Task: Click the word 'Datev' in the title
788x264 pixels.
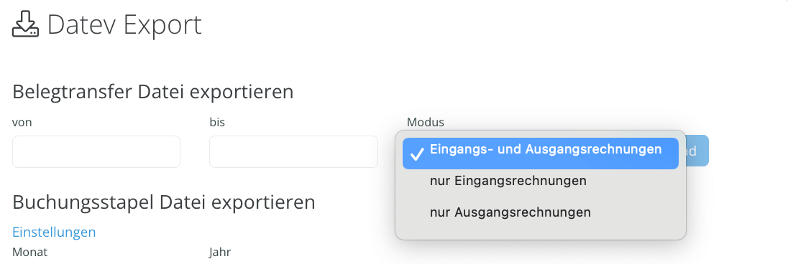Action: point(82,24)
